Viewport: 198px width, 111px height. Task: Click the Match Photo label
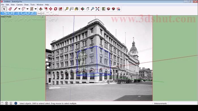[x=6, y=17]
